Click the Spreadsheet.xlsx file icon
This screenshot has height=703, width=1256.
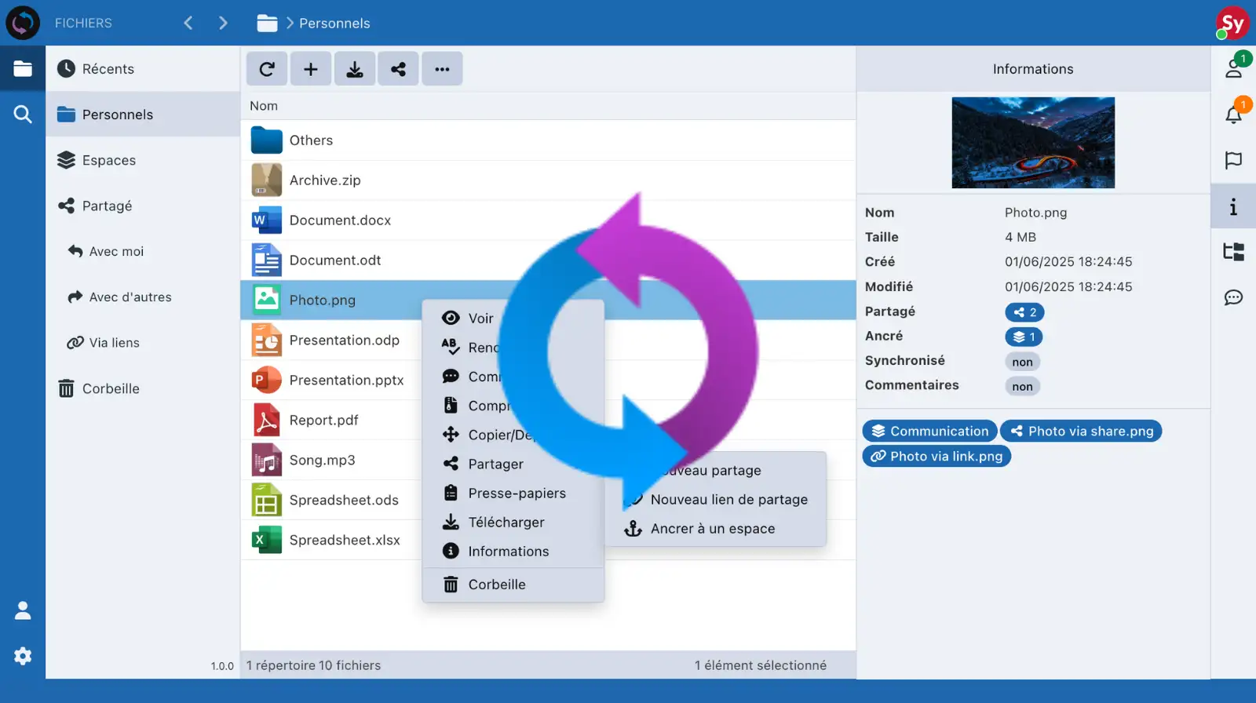tap(266, 540)
